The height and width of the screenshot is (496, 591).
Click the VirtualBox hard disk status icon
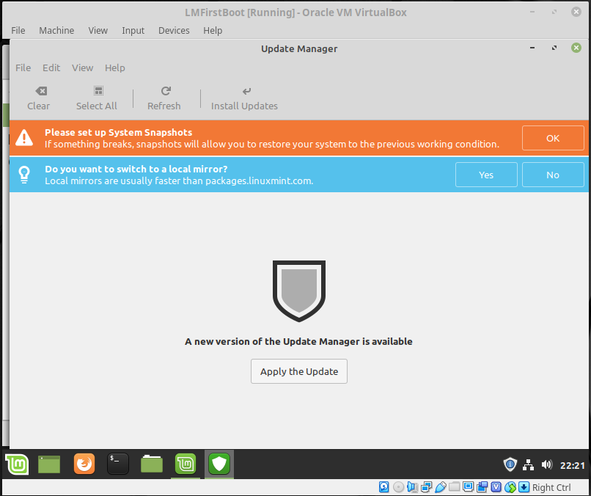383,487
